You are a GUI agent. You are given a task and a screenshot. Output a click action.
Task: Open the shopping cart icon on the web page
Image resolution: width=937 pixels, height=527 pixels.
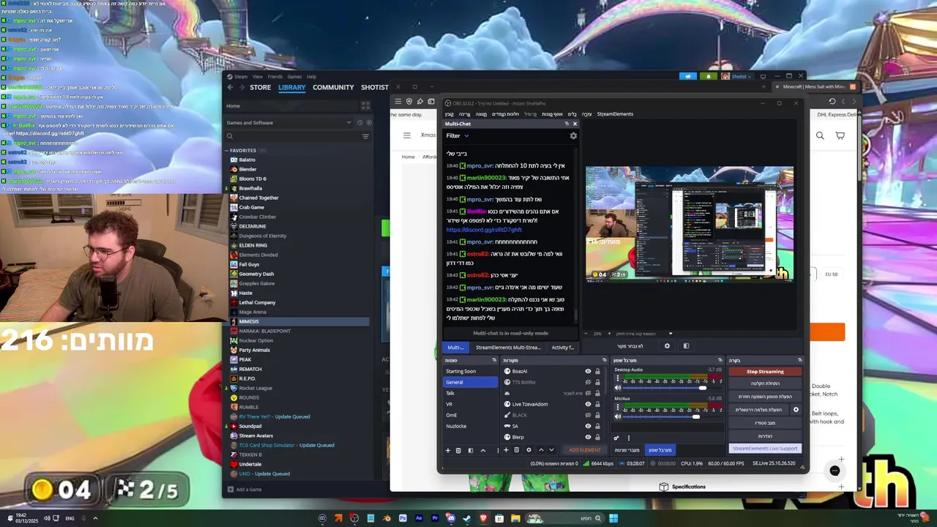tap(840, 135)
